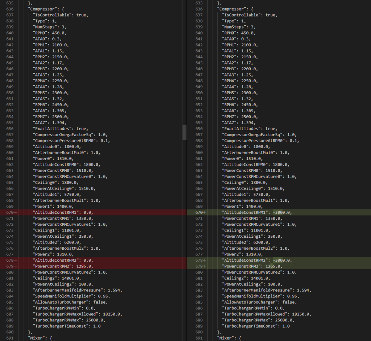371x341 pixels.
Task: Click the plus marker on right line 670
Action: pyautogui.click(x=204, y=212)
